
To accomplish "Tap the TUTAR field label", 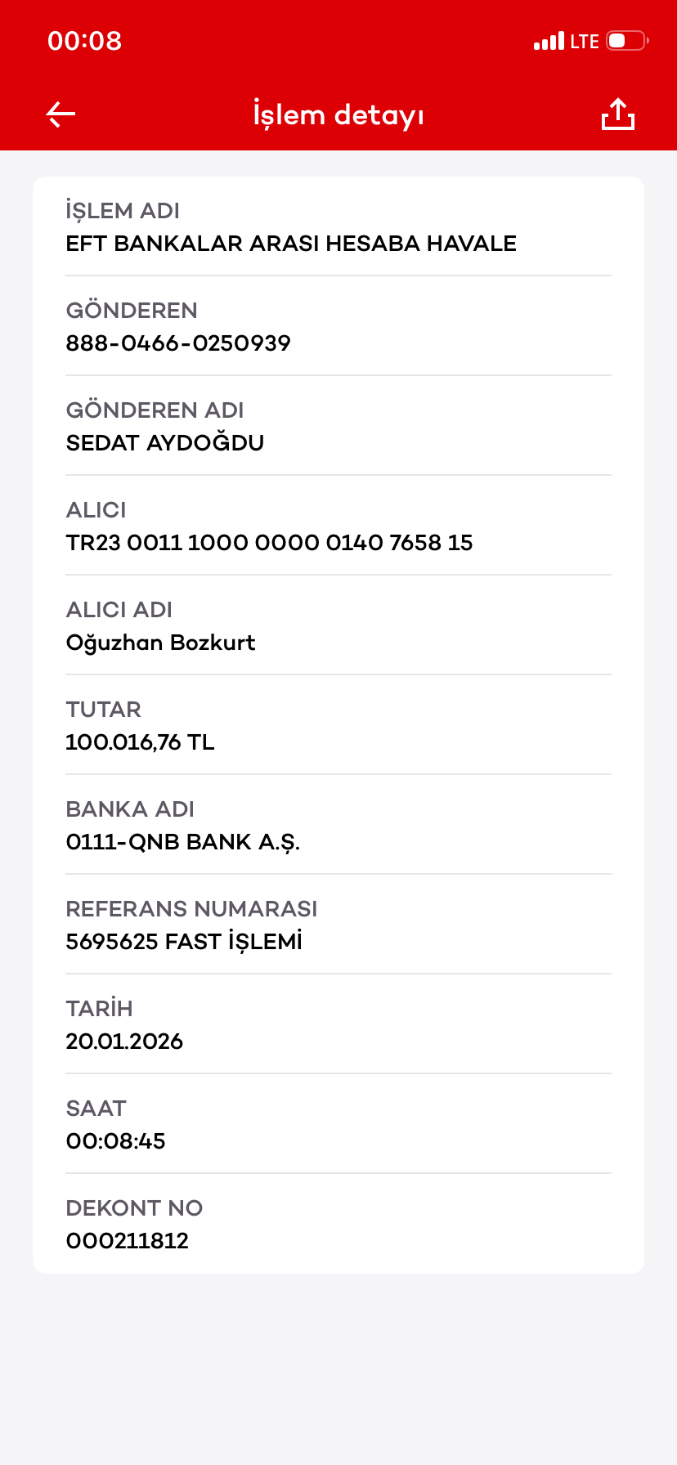I will pyautogui.click(x=104, y=710).
